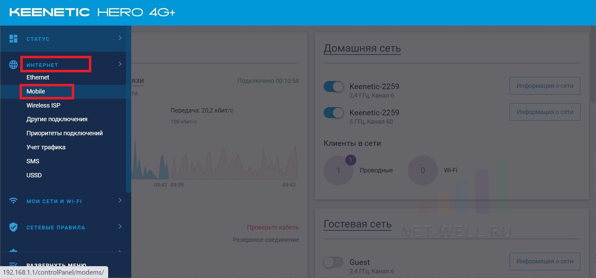Open SMS submenu item
This screenshot has height=278, width=596.
[x=33, y=161]
